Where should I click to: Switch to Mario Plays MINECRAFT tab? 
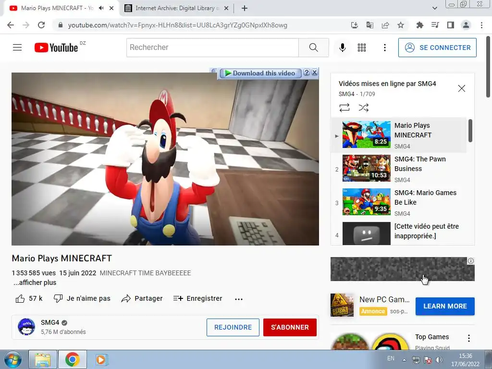coord(58,8)
